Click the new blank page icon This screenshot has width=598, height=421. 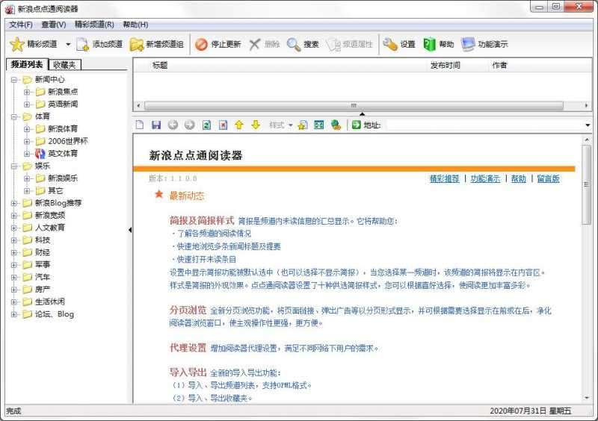(x=140, y=125)
